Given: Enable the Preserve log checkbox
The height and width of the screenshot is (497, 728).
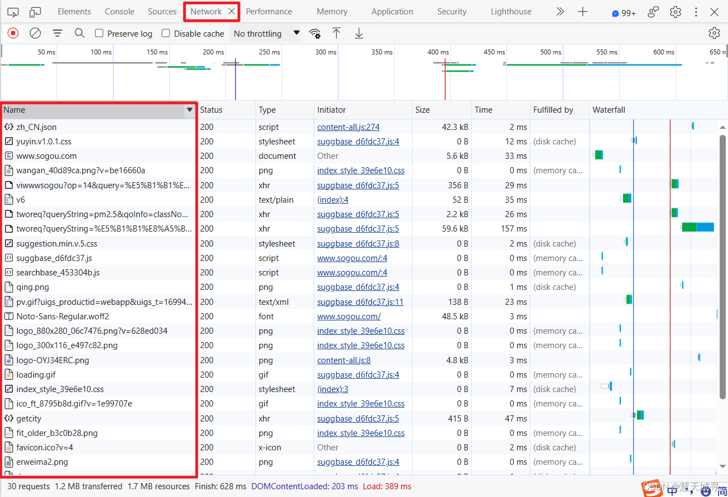Looking at the screenshot, I should [99, 33].
